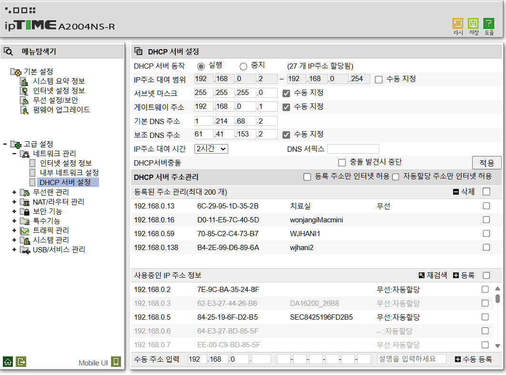Viewport: 506px width, 375px height.
Task: Click the home icon at bottom left
Action: tap(8, 362)
